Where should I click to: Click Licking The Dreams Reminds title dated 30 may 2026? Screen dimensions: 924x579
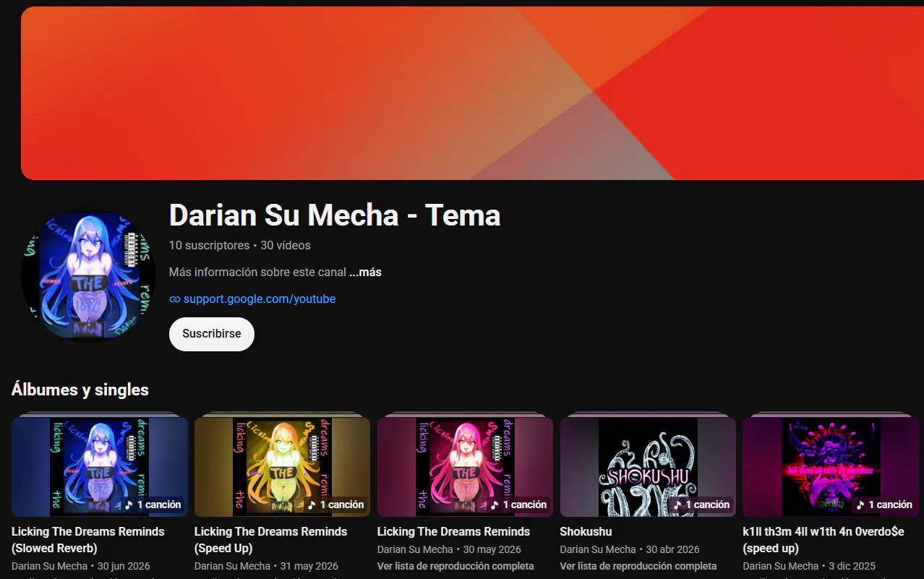(454, 532)
